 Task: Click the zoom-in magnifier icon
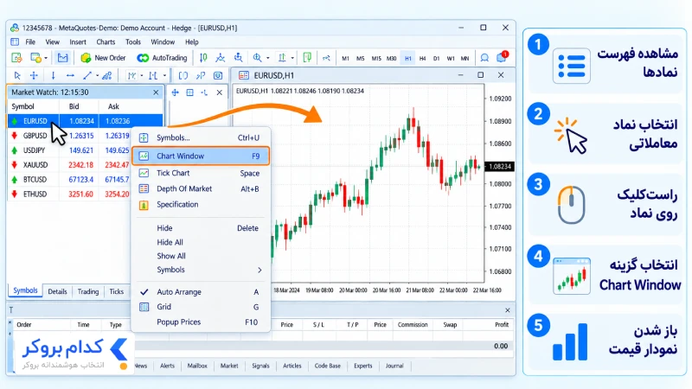[257, 58]
